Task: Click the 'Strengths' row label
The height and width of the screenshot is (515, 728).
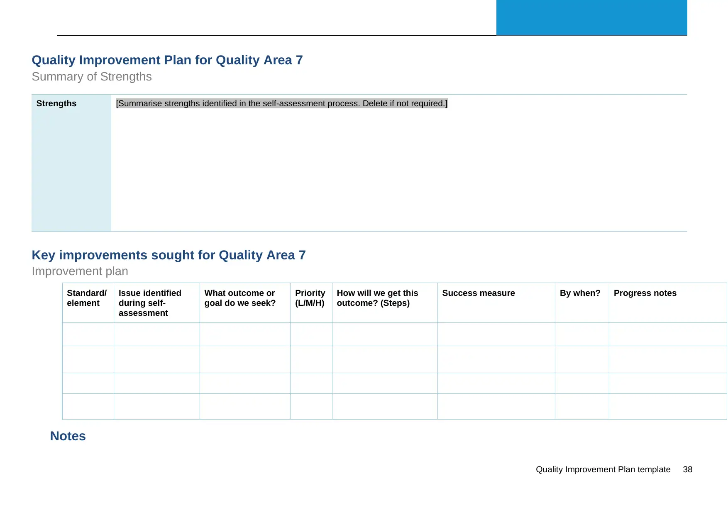Action: click(56, 103)
